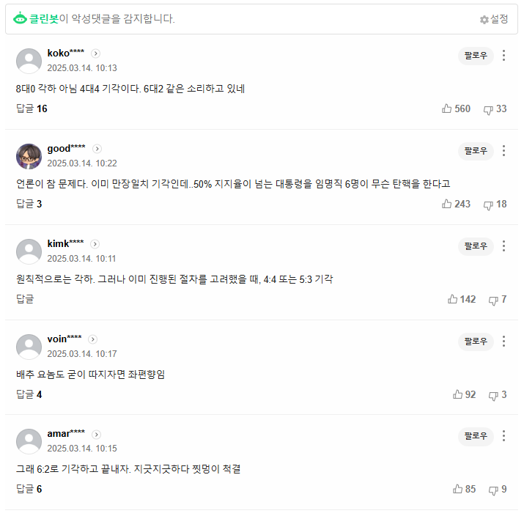Click the 클린봇 eye icon

coord(21,19)
